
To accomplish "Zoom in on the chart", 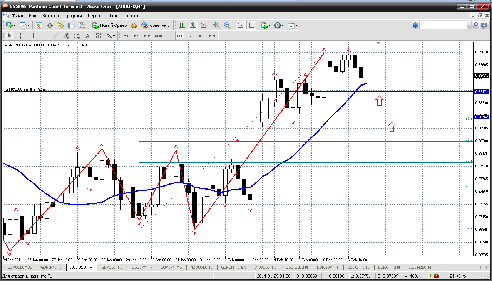I will (216, 25).
